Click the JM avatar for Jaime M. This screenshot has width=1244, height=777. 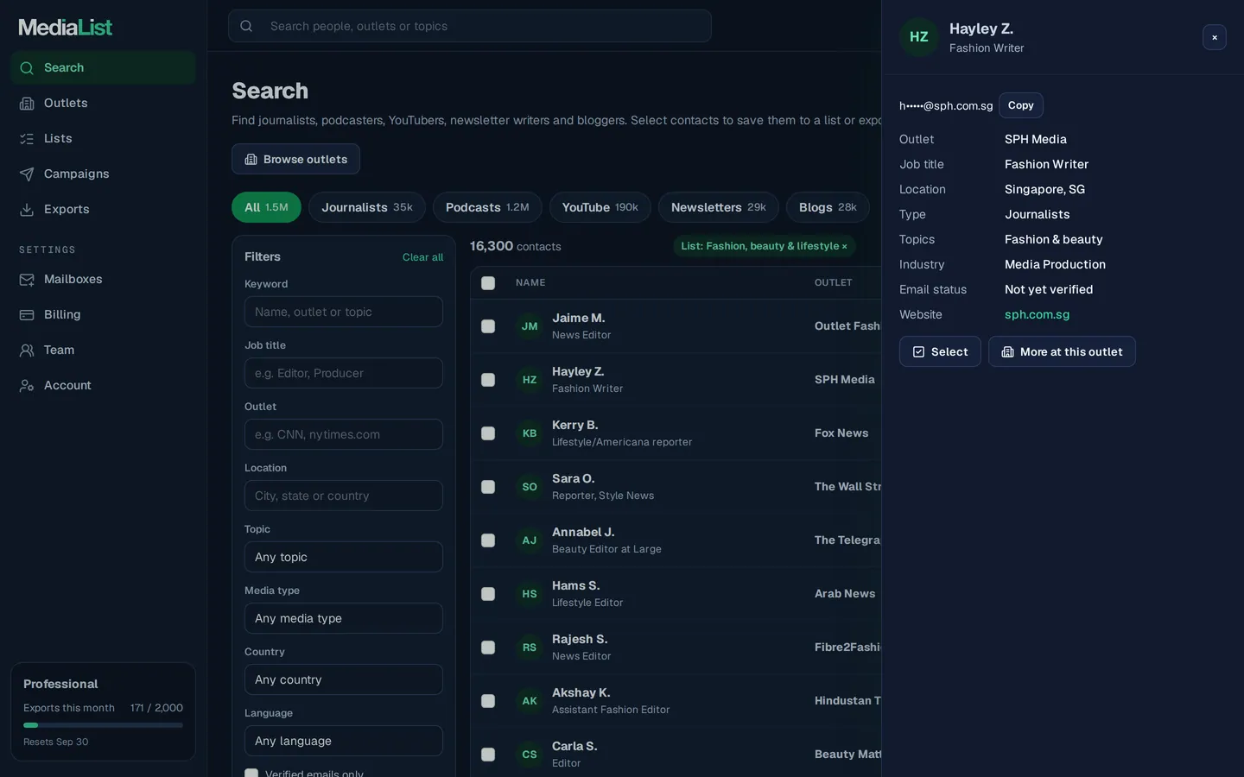click(x=530, y=326)
